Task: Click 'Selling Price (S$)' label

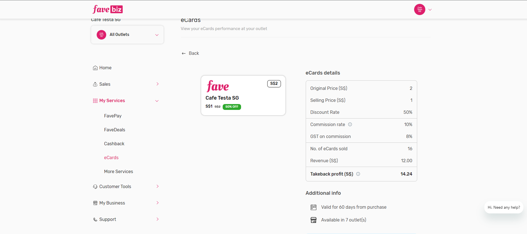Action: point(328,100)
